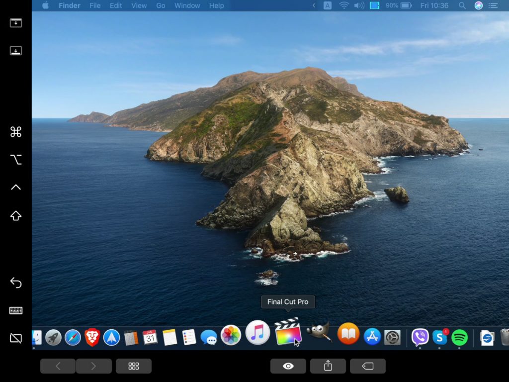The width and height of the screenshot is (509, 382).
Task: Open the Apple menu
Action: point(45,5)
